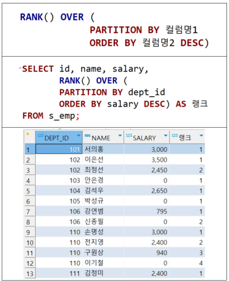Select row number 4 header

point(30,181)
